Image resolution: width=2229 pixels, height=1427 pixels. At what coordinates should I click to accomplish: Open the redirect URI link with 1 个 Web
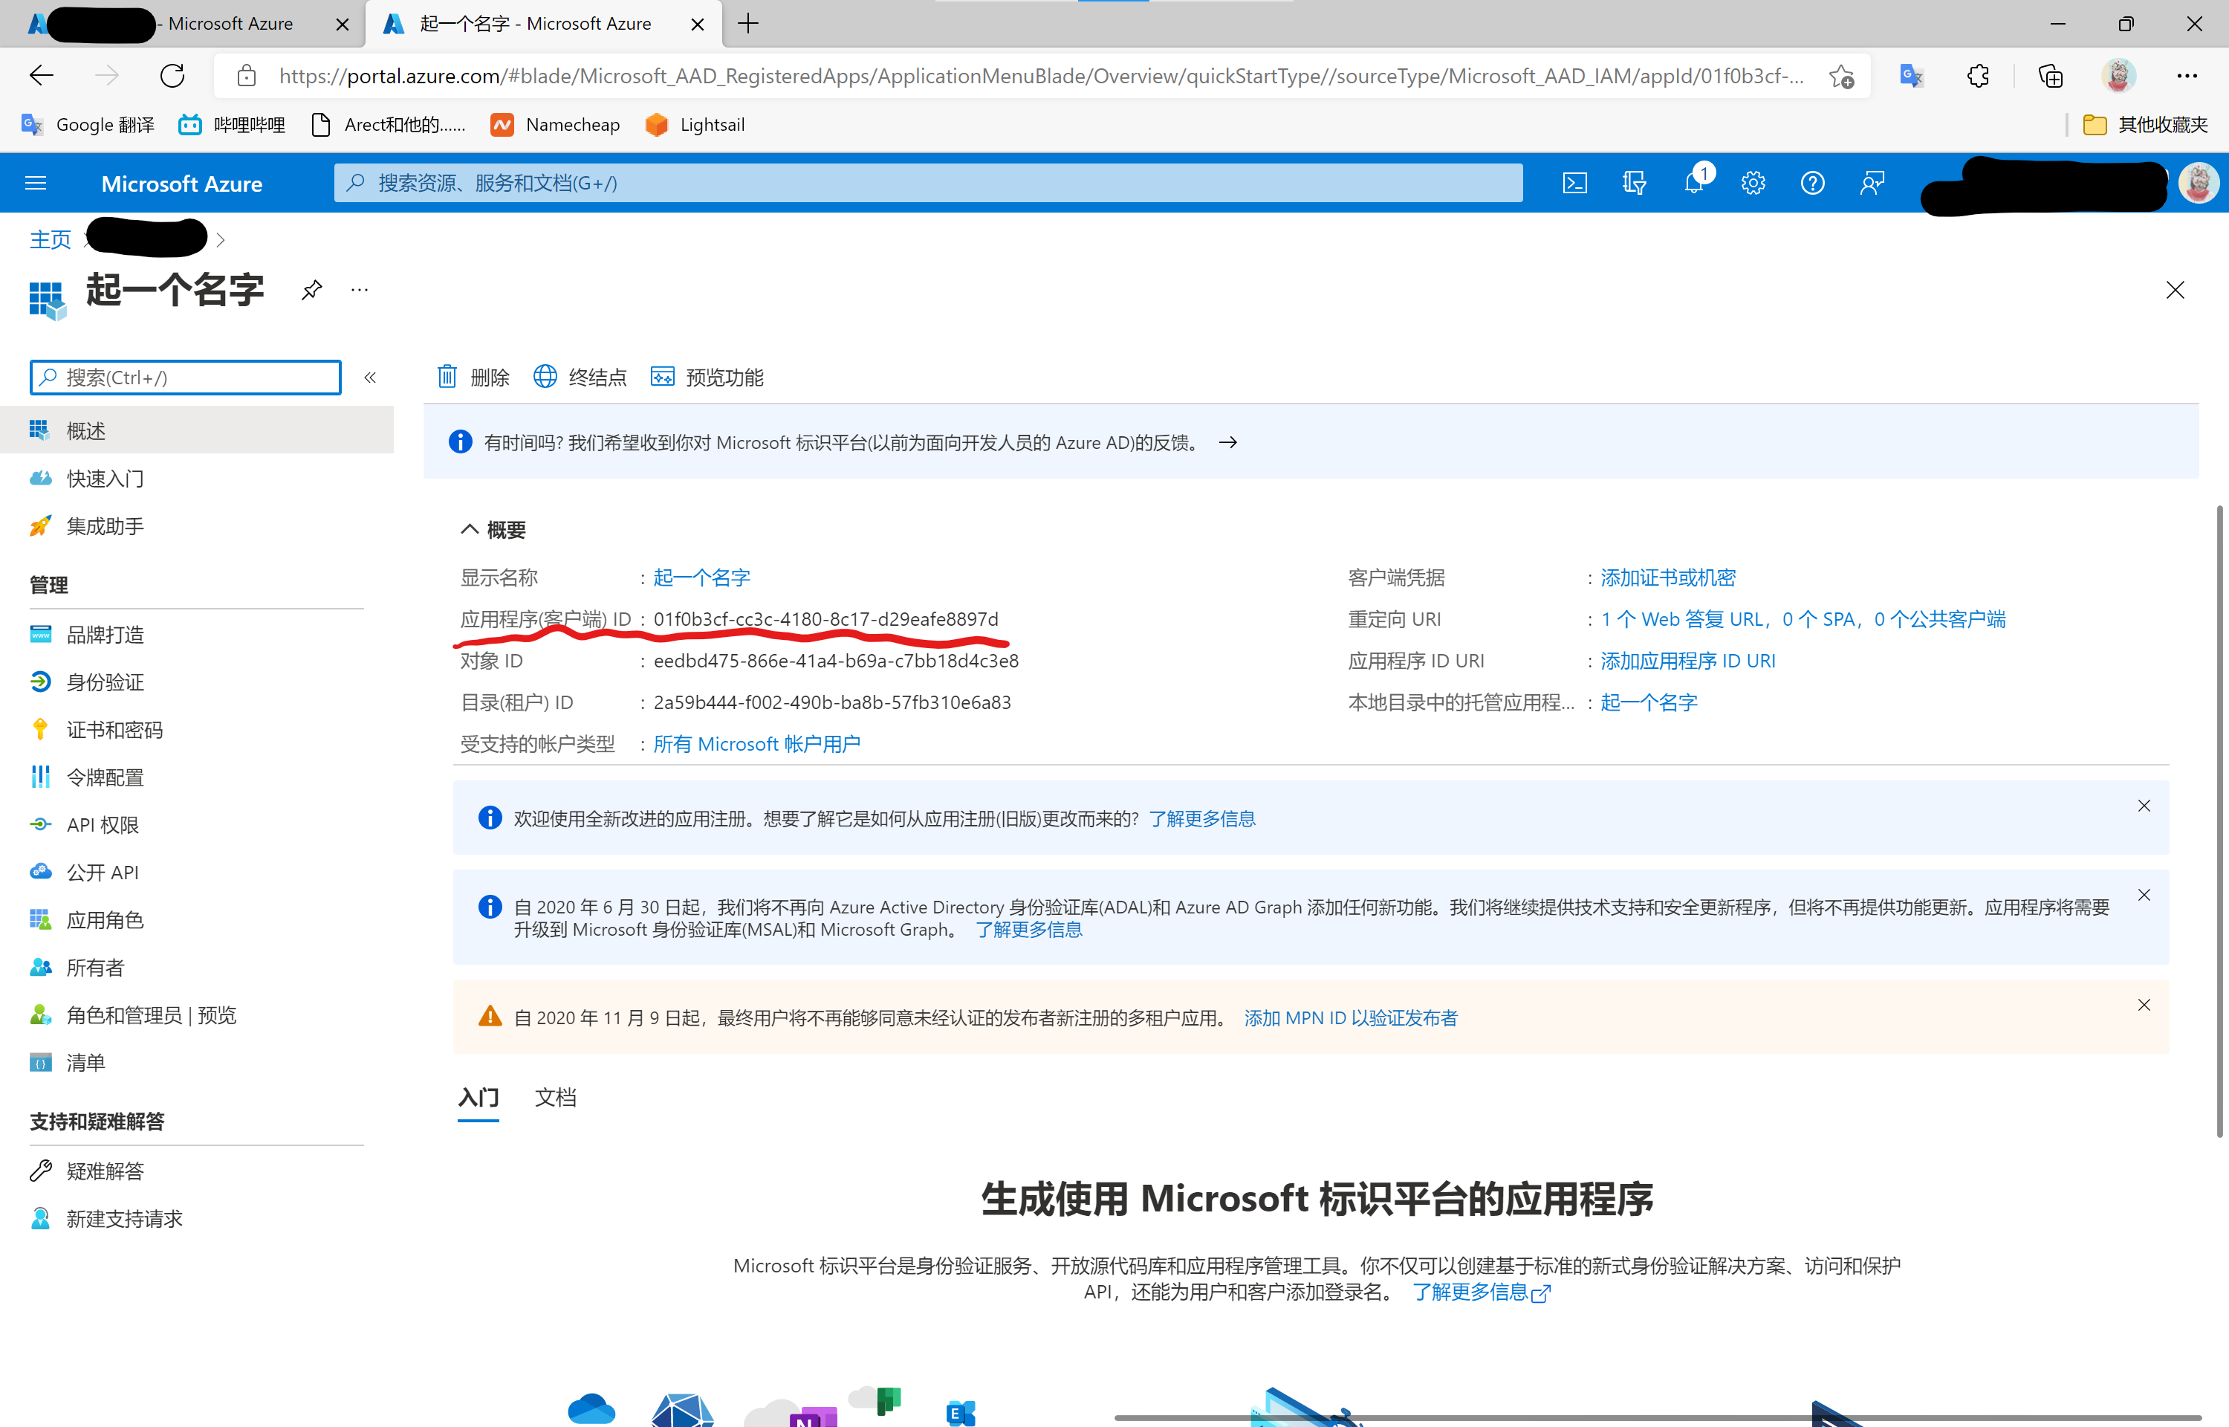[1803, 619]
